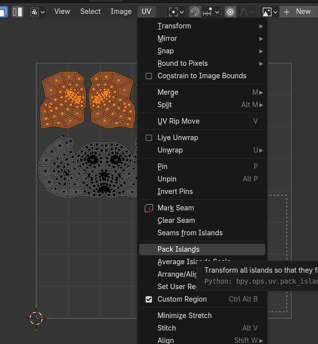
Task: Enable Constrain to Image Bounds checkbox
Action: coord(149,76)
